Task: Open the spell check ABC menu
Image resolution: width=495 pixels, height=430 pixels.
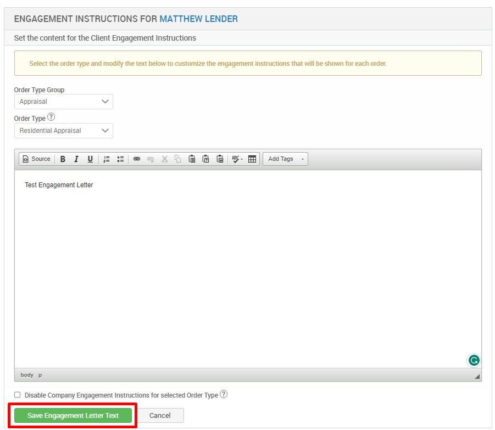Action: coord(237,159)
